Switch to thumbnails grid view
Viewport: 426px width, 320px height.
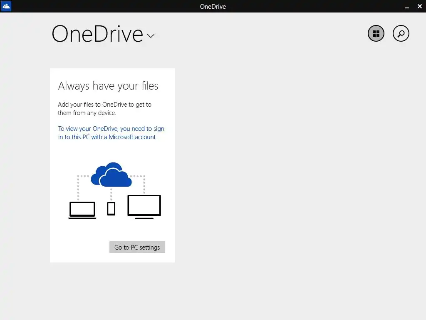(x=376, y=33)
